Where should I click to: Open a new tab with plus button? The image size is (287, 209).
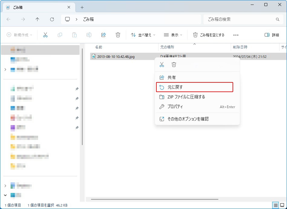[x=82, y=7]
